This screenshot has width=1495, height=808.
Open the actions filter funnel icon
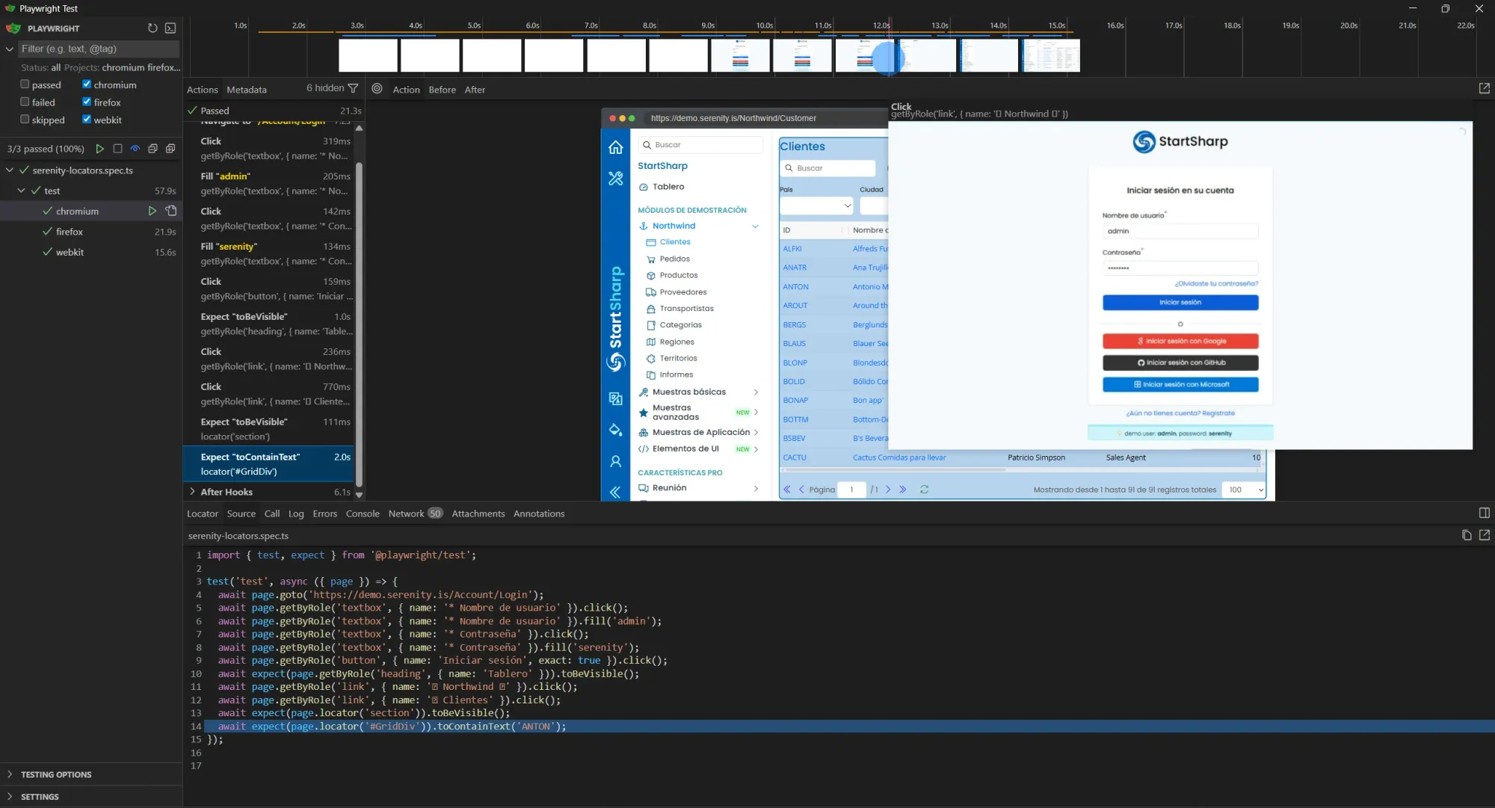click(351, 88)
